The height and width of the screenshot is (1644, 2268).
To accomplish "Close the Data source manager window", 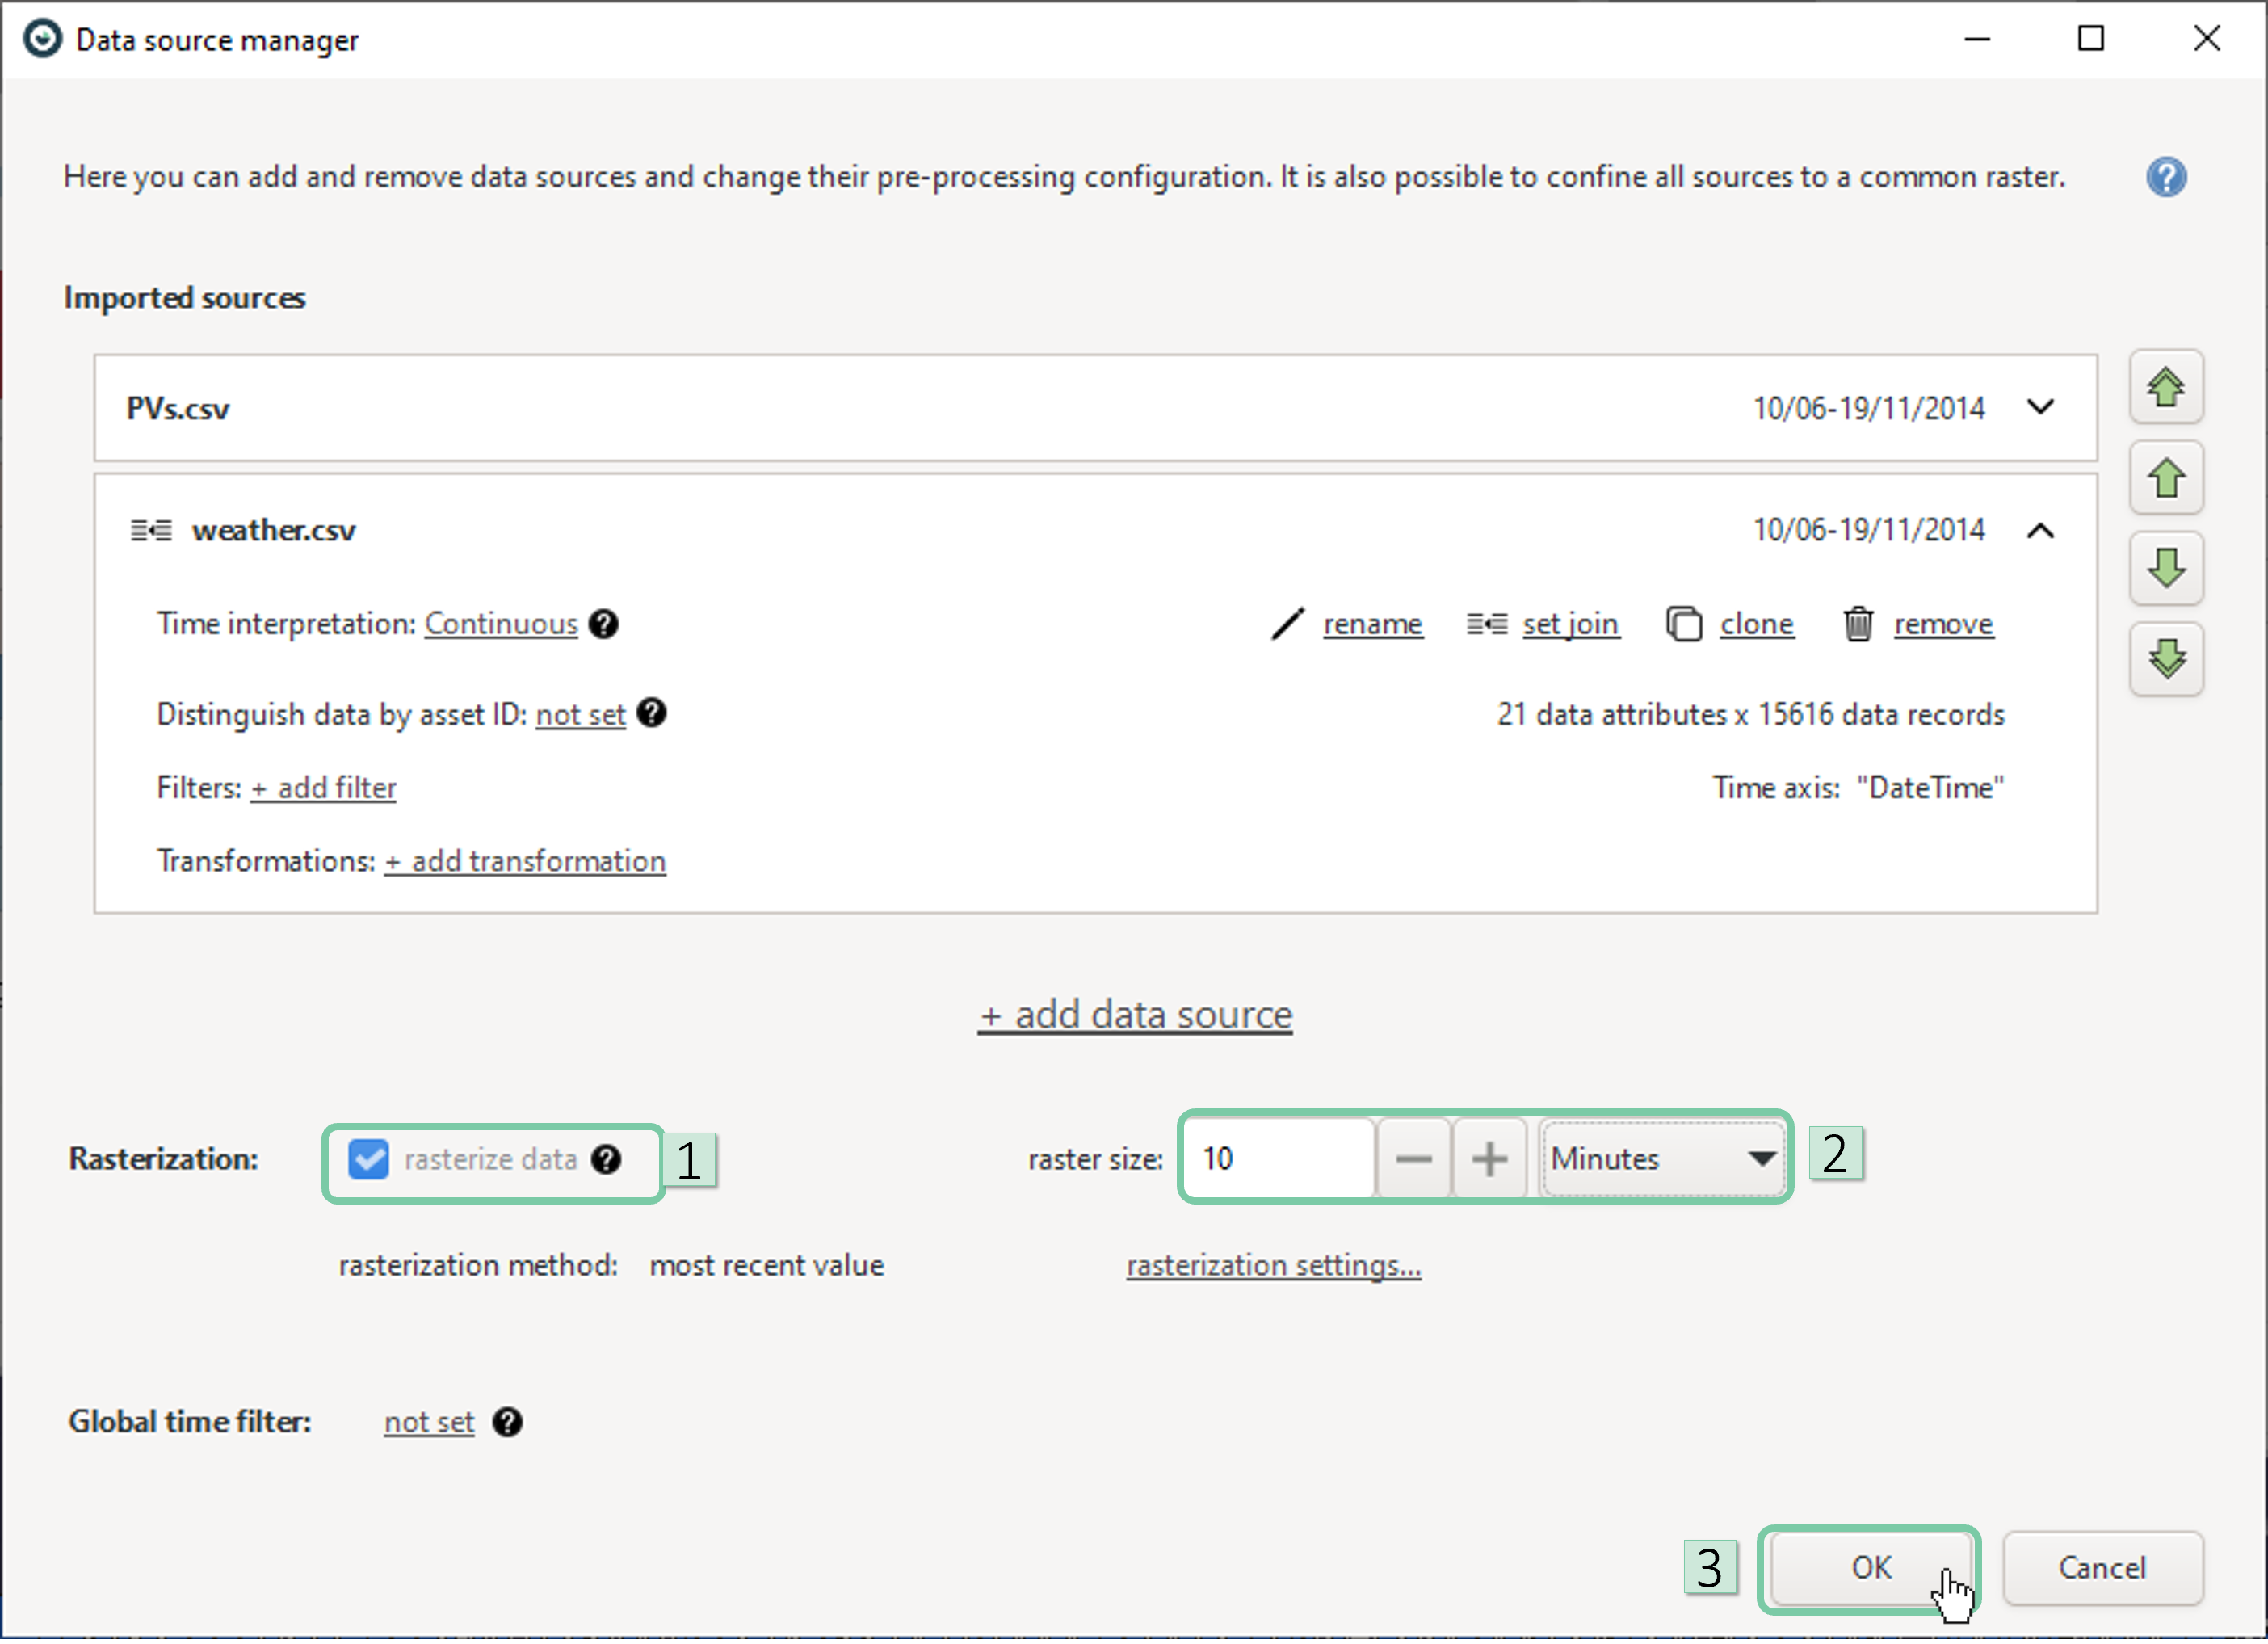I will (x=2206, y=39).
